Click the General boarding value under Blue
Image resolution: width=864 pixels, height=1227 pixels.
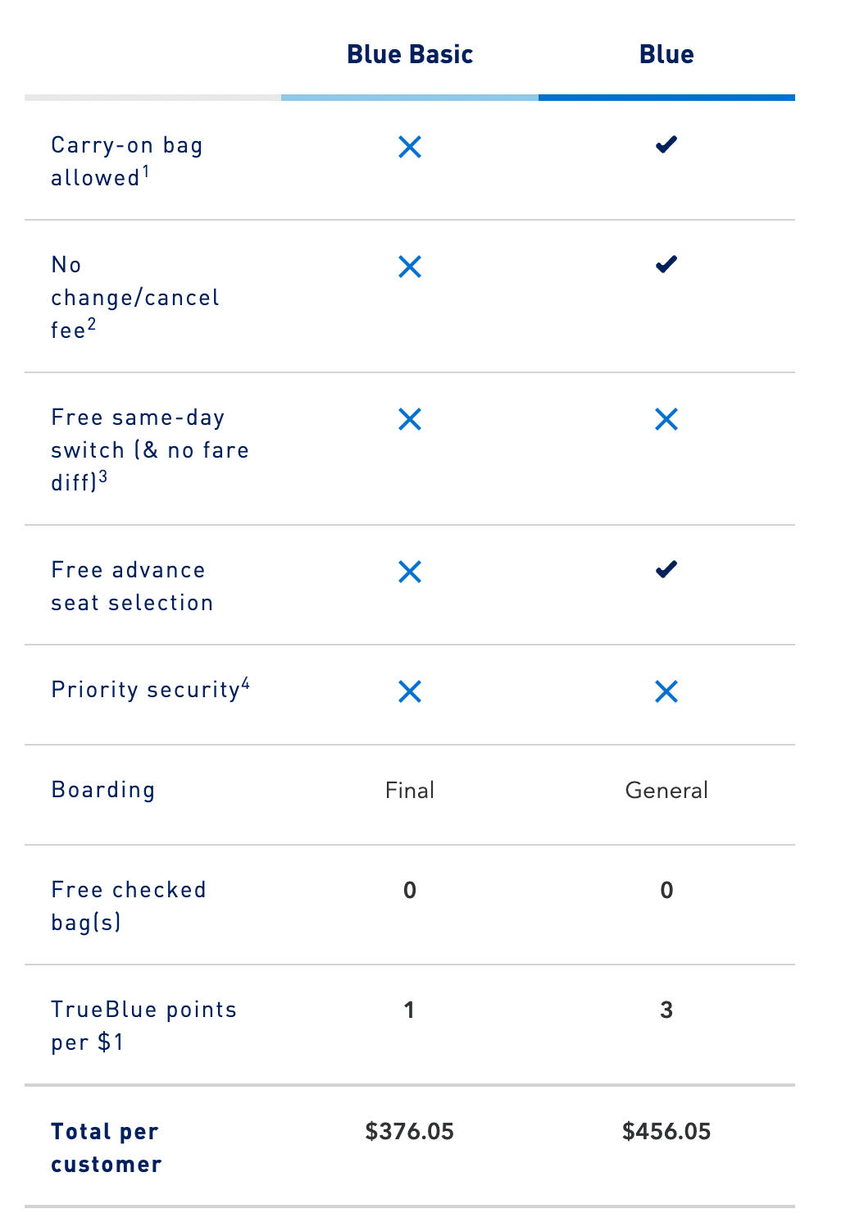pos(666,791)
